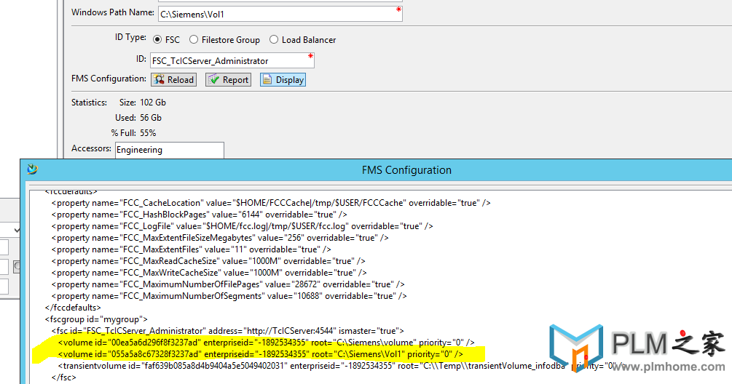Click the FCC_MaximumNumberOfSegments property line
The image size is (732, 384).
[x=229, y=296]
